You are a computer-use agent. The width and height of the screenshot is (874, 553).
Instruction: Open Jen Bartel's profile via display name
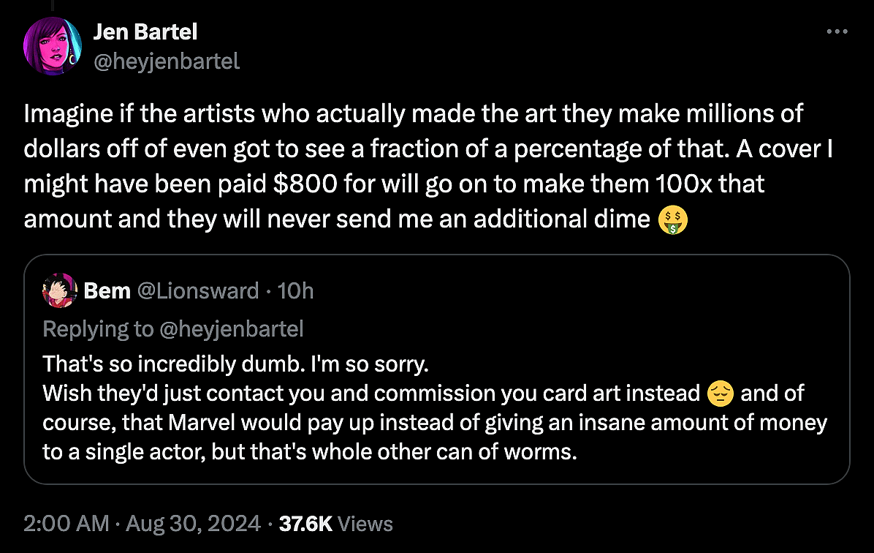[145, 31]
